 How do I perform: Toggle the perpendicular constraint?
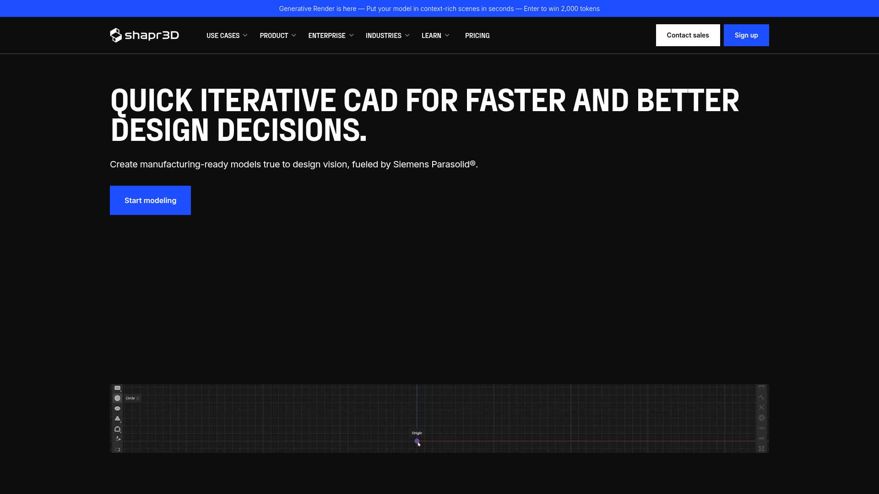coord(761,397)
